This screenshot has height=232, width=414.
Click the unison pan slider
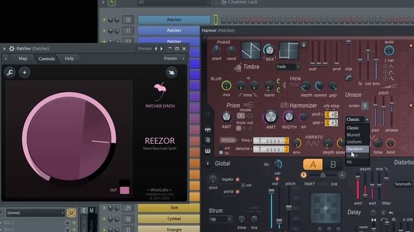coord(375,111)
